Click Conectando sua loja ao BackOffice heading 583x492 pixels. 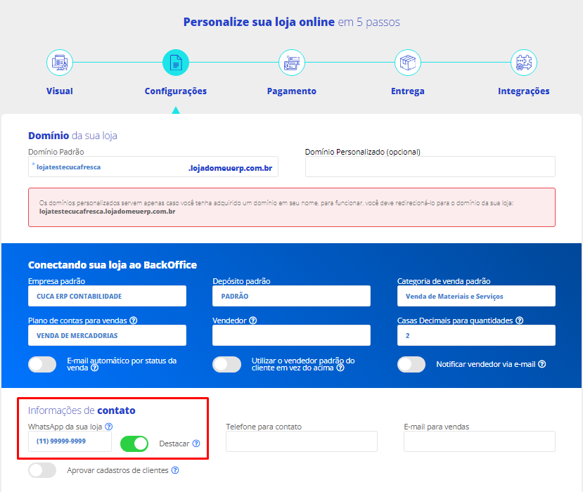pos(113,265)
